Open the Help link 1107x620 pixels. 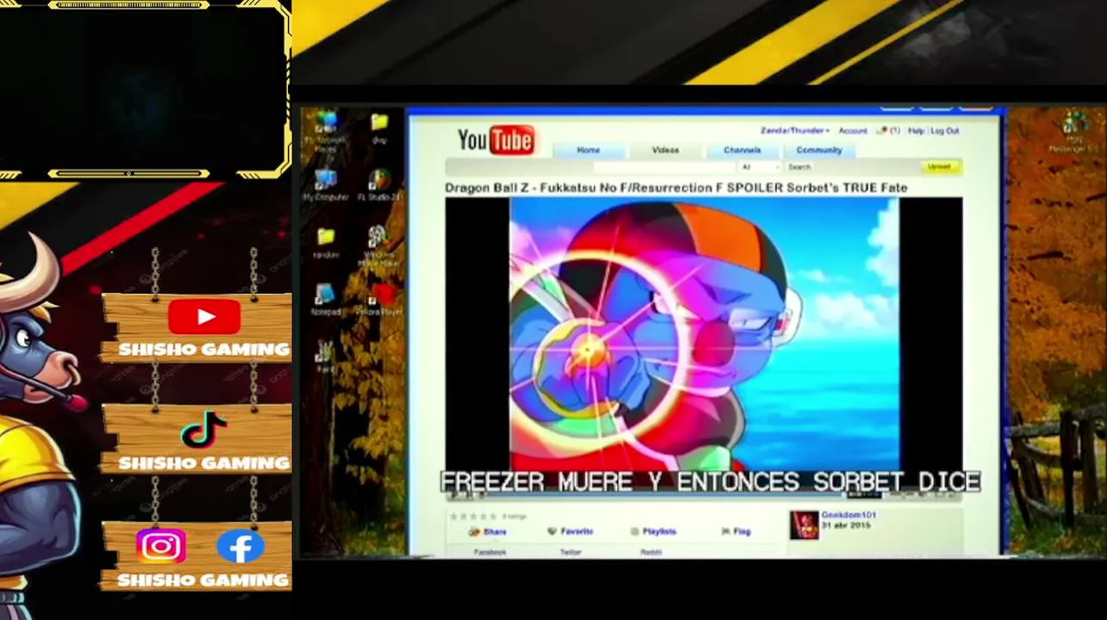tap(916, 131)
